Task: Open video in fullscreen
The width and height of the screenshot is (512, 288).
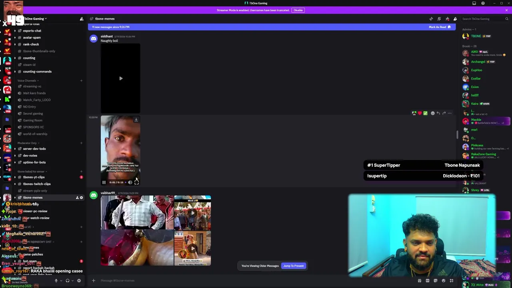Action: tap(136, 182)
